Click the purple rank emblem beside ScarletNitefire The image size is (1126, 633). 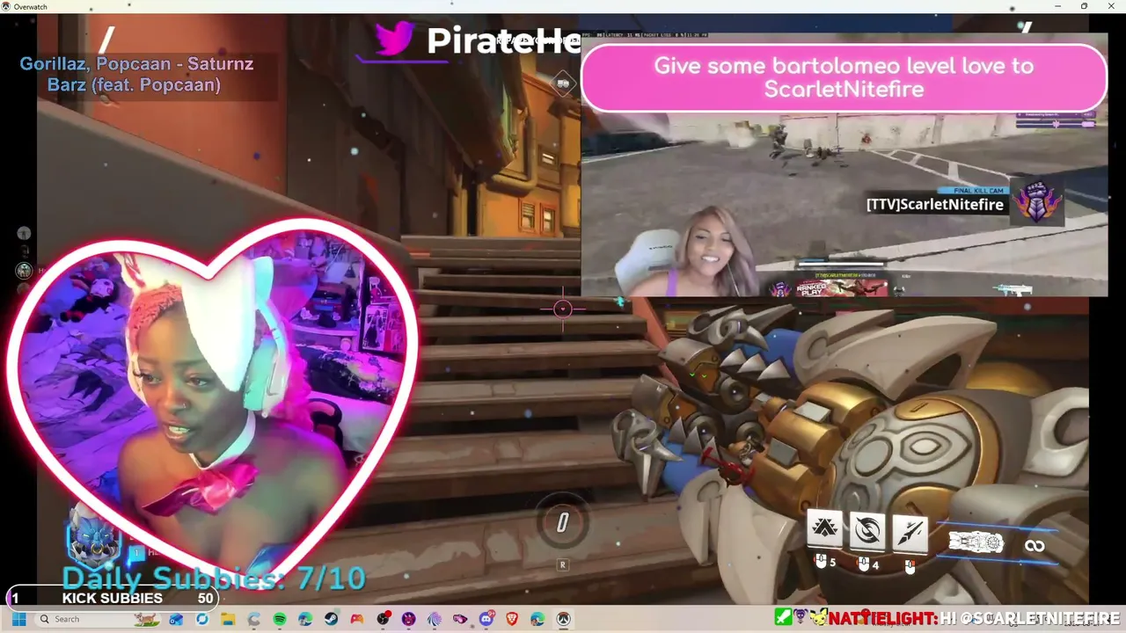(1036, 201)
